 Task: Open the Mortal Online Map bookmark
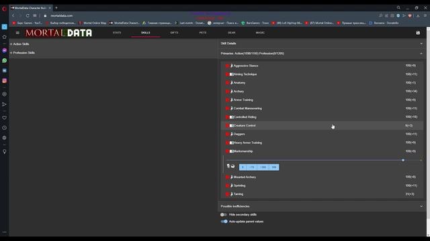coord(93,23)
